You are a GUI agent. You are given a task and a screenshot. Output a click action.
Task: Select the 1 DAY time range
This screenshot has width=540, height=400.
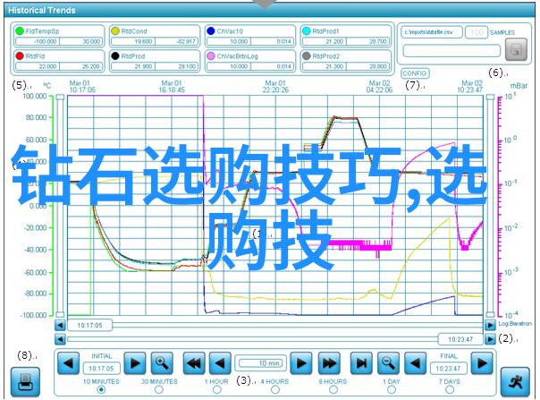[392, 389]
